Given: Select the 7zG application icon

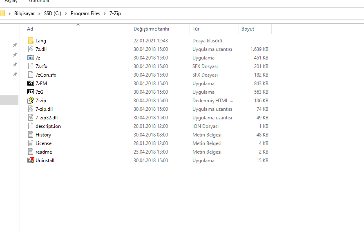Looking at the screenshot, I should point(31,92).
